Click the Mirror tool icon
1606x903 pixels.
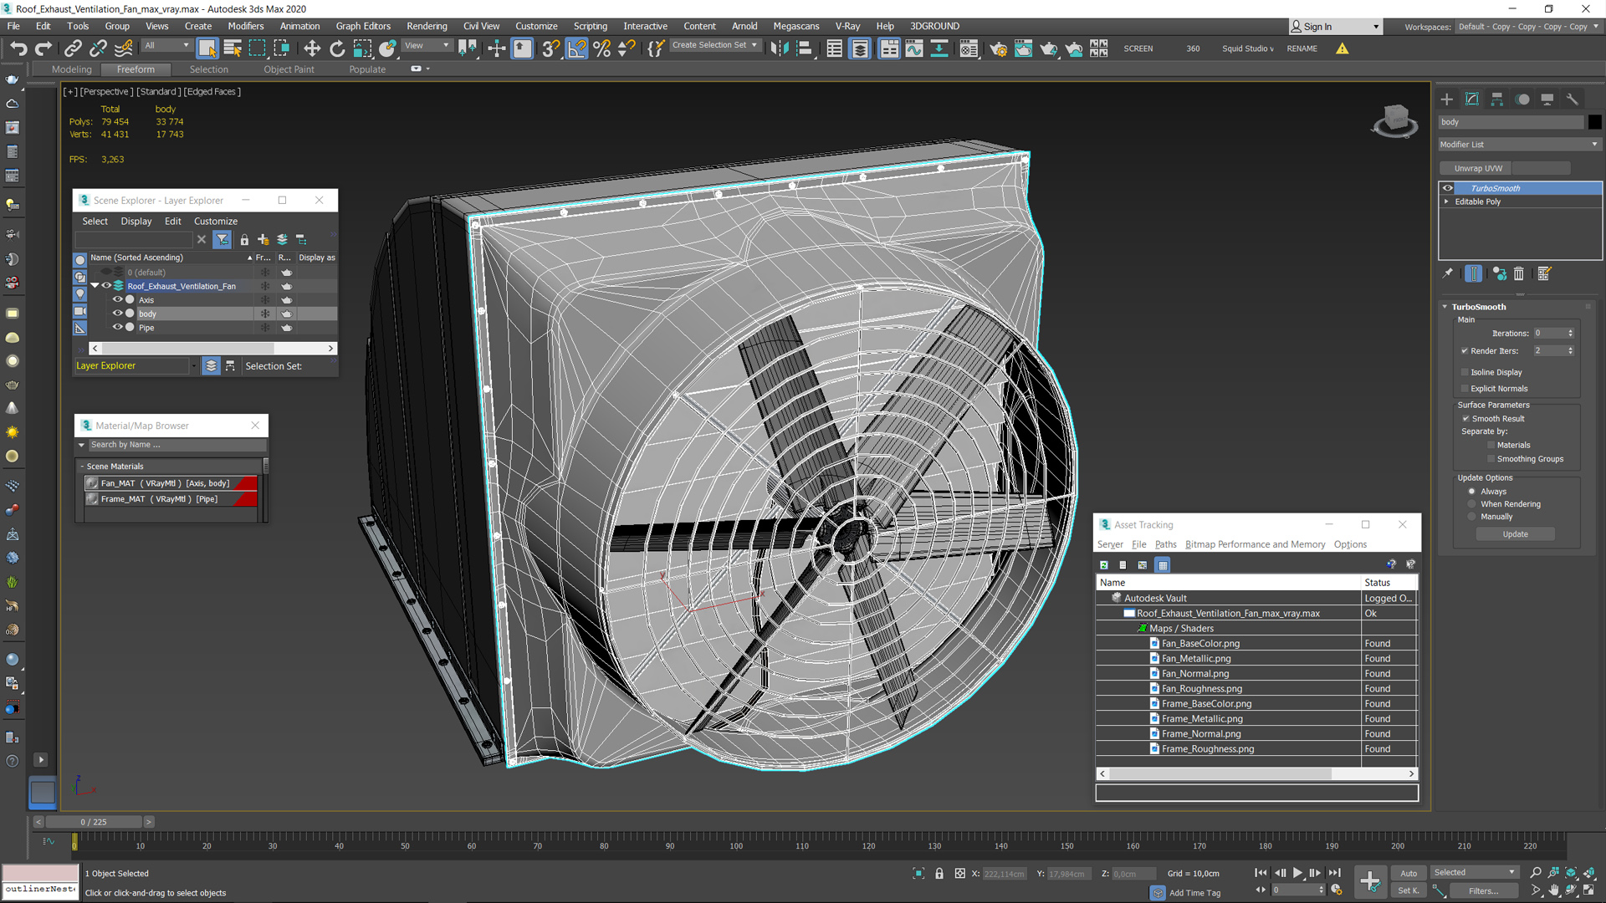coord(779,48)
